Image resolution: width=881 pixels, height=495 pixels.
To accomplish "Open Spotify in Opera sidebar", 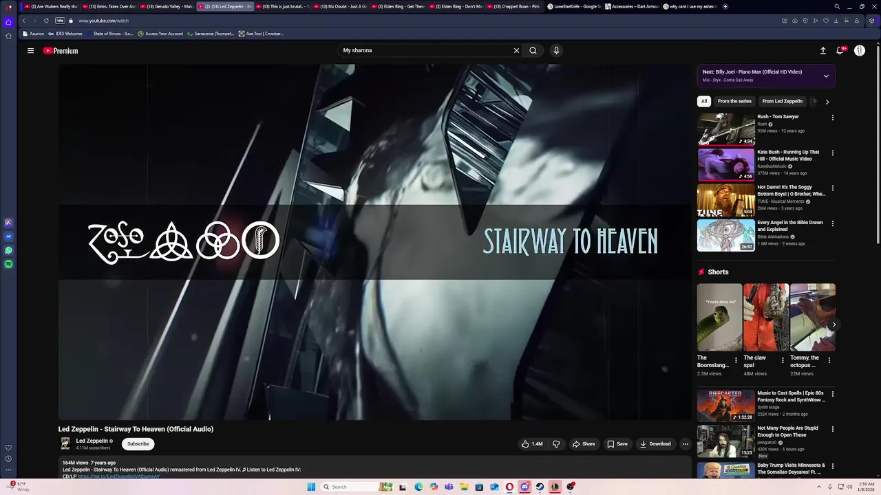I will pos(8,264).
